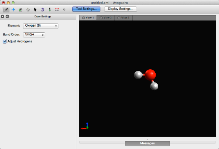Open the Bond Order dropdown

(x=34, y=35)
